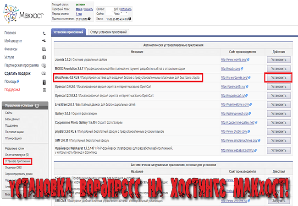Install Coppermine Photo Gallery 1.5.40
The image size is (298, 206).
coord(279,123)
